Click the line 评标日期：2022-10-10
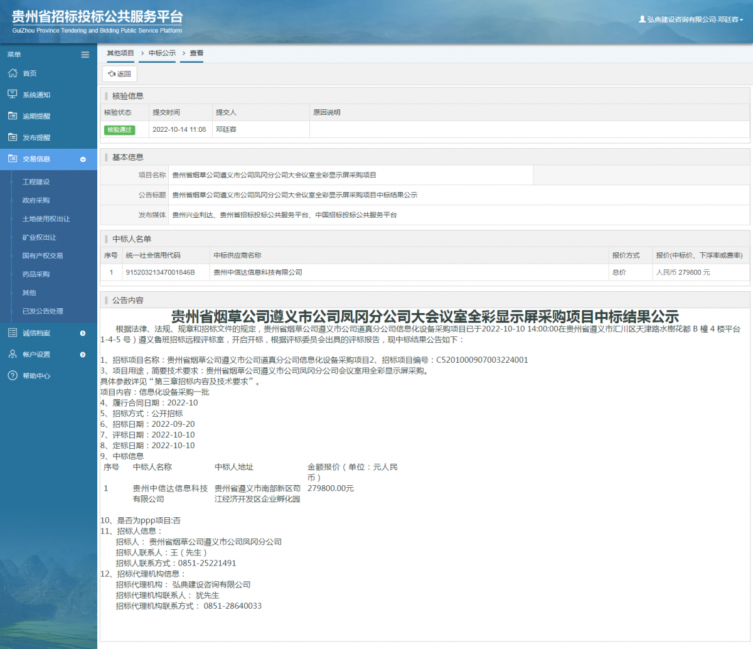Viewport: 753px width, 649px height. coord(147,435)
